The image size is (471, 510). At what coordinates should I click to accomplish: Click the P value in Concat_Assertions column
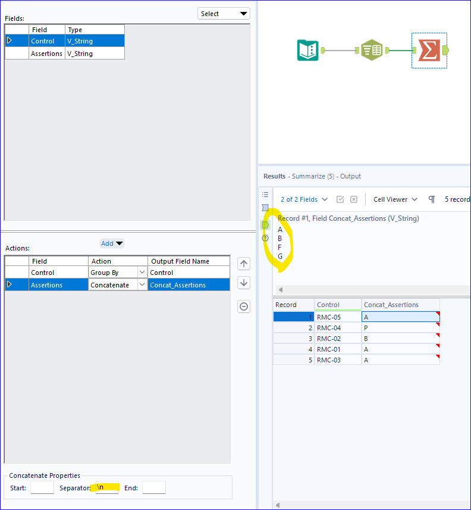click(400, 328)
